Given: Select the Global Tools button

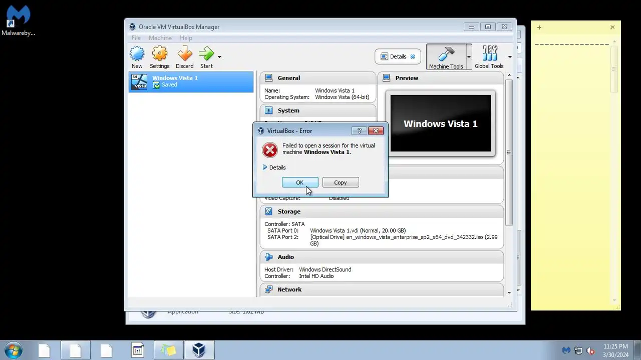Looking at the screenshot, I should 489,57.
